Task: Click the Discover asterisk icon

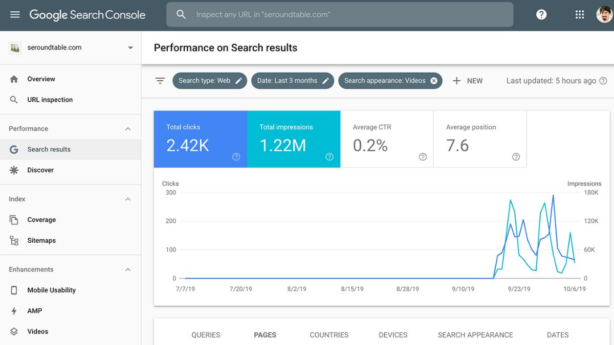Action: [14, 170]
